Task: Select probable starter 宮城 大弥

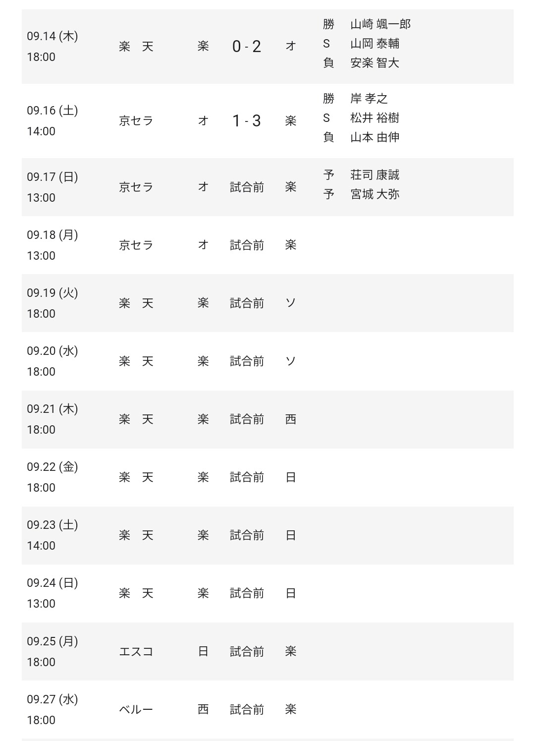Action: 374,194
